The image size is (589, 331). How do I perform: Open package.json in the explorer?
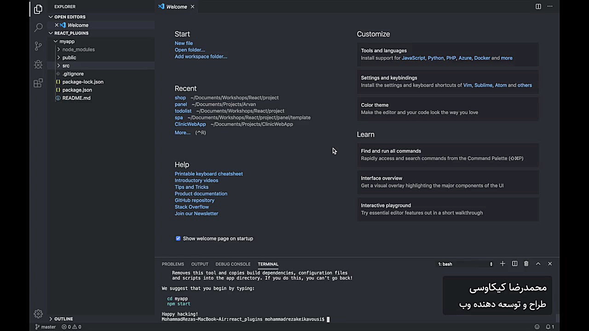click(x=77, y=90)
